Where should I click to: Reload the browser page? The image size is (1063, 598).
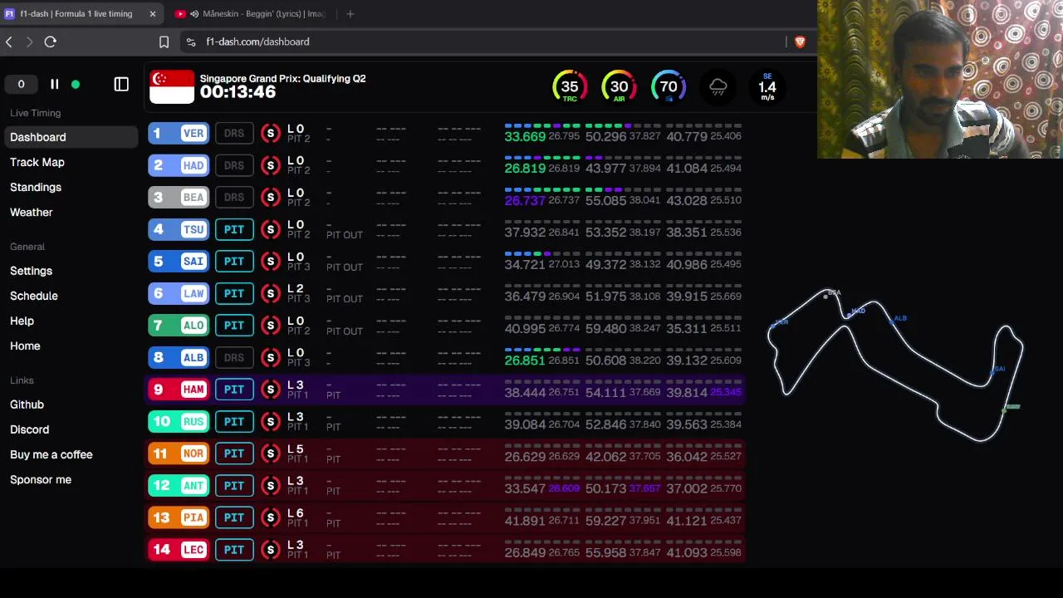(51, 42)
